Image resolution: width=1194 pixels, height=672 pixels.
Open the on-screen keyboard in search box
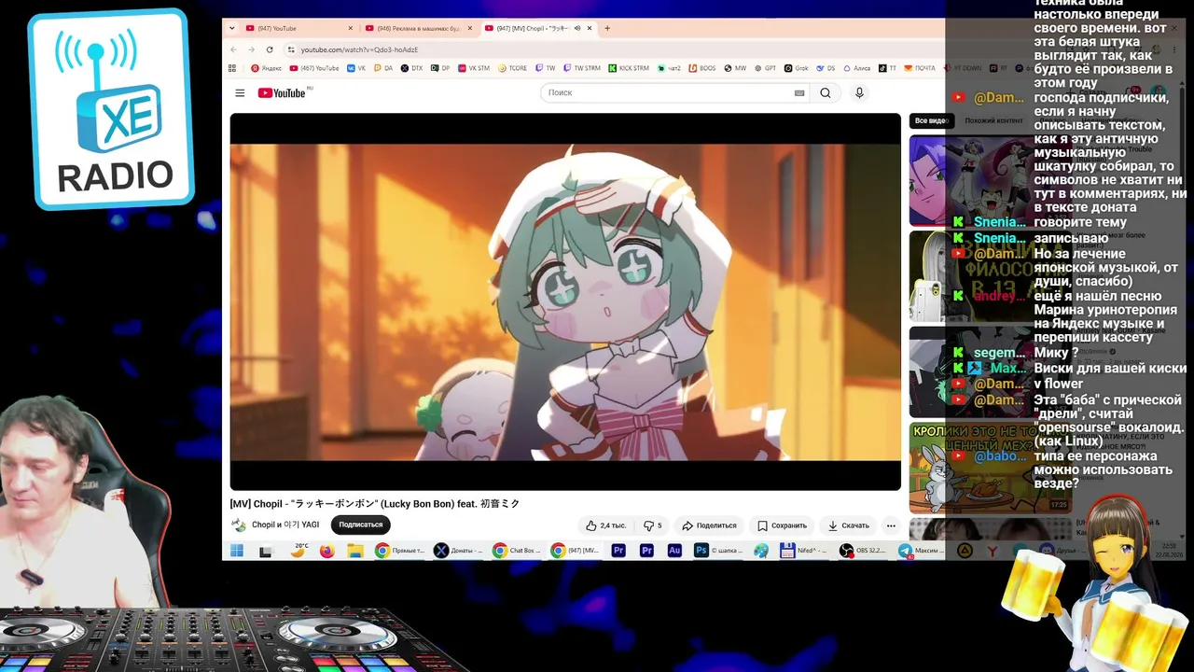pyautogui.click(x=799, y=93)
